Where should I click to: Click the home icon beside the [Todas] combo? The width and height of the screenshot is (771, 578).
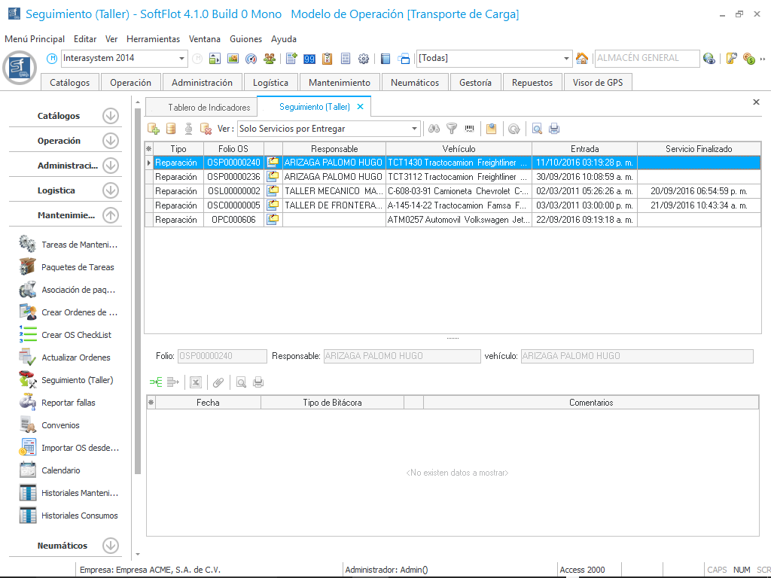pos(582,59)
